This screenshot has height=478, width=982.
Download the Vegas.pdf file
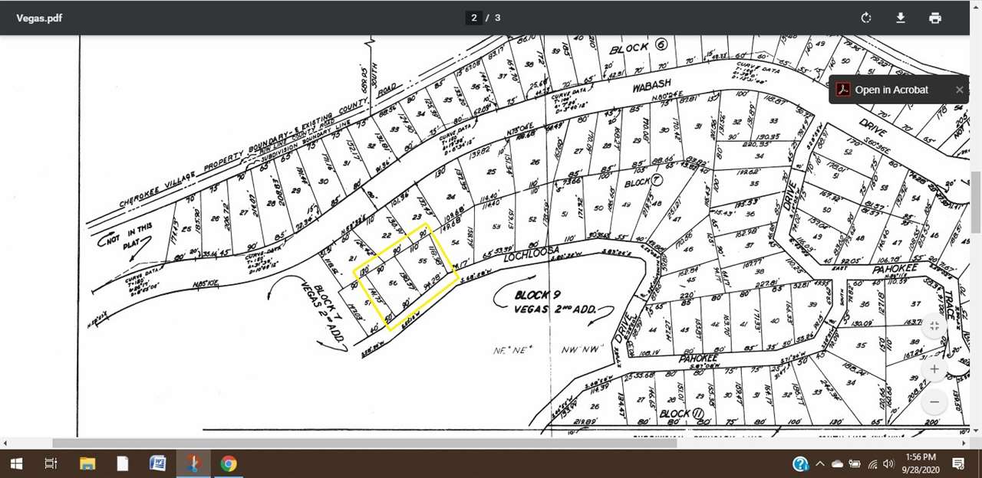coord(901,18)
